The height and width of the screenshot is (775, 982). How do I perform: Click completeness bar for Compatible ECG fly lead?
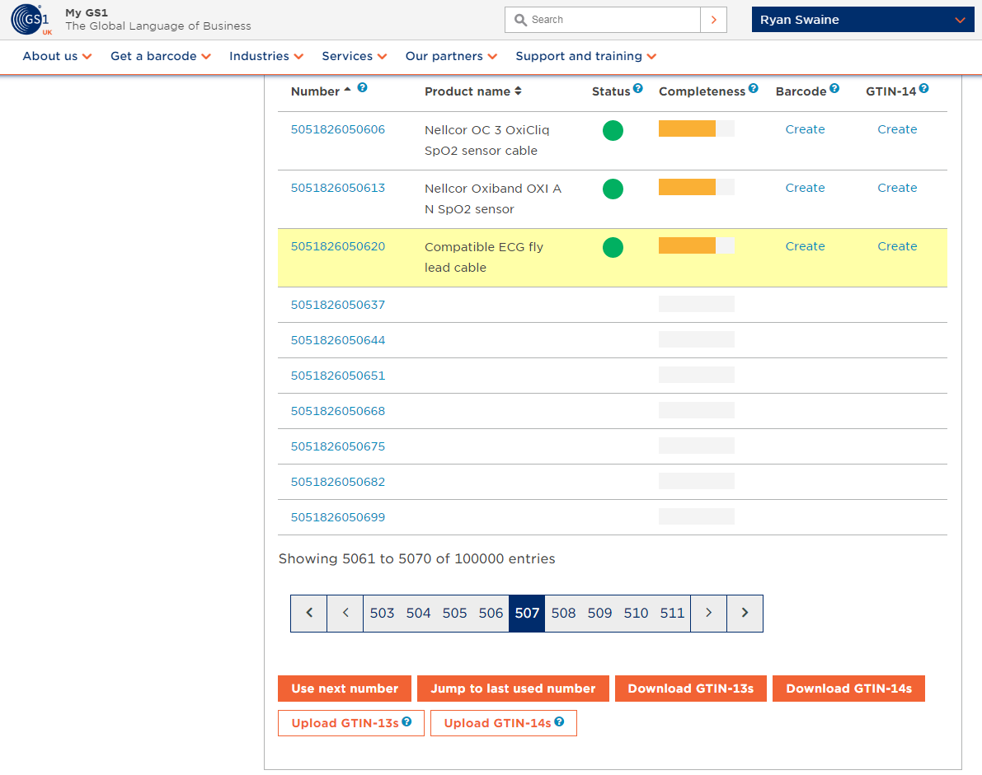696,245
